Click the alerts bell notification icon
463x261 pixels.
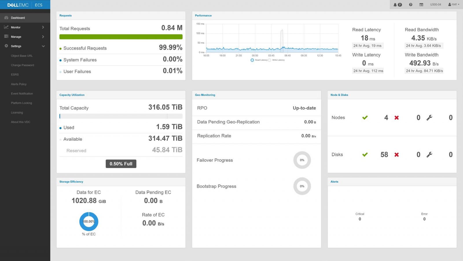point(395,5)
